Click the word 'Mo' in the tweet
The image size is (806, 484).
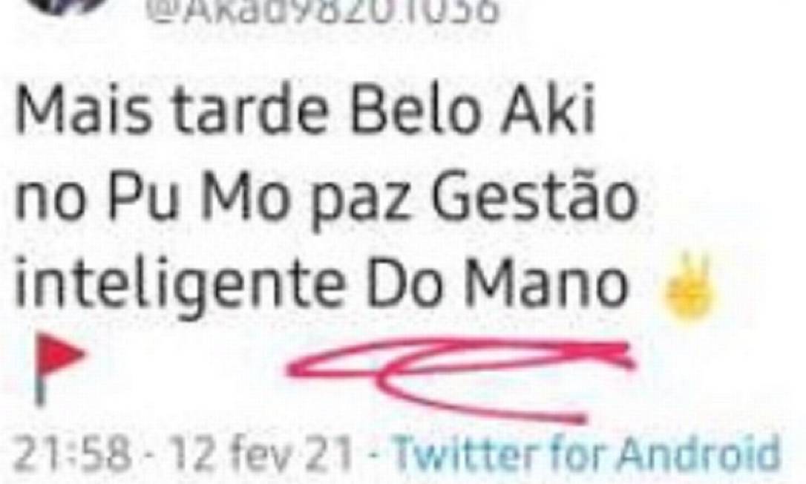pos(243,198)
